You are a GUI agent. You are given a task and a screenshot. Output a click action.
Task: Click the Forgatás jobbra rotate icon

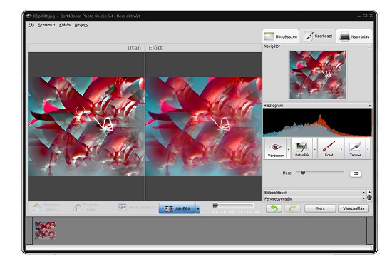[x=38, y=207]
